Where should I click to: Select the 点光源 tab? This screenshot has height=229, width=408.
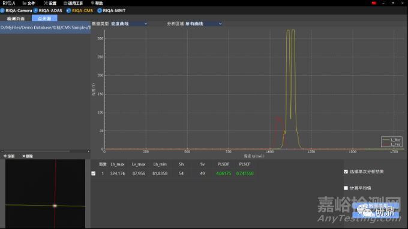[44, 18]
